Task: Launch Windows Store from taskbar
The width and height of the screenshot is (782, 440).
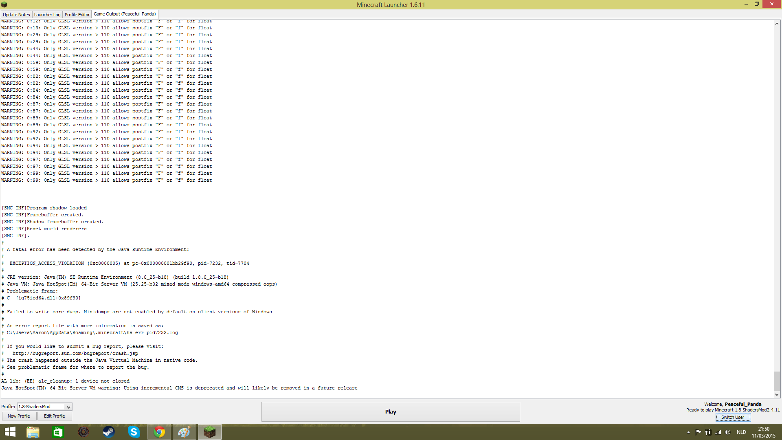Action: point(58,432)
